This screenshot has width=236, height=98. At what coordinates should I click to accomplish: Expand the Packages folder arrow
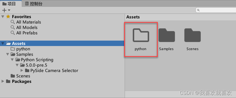[x=3, y=81]
